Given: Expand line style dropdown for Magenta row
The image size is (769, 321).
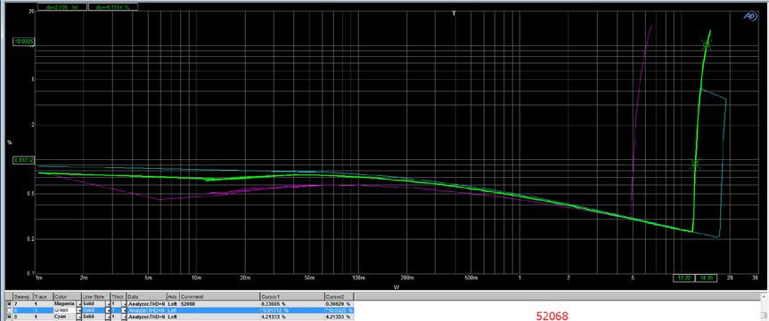Looking at the screenshot, I should (x=108, y=304).
